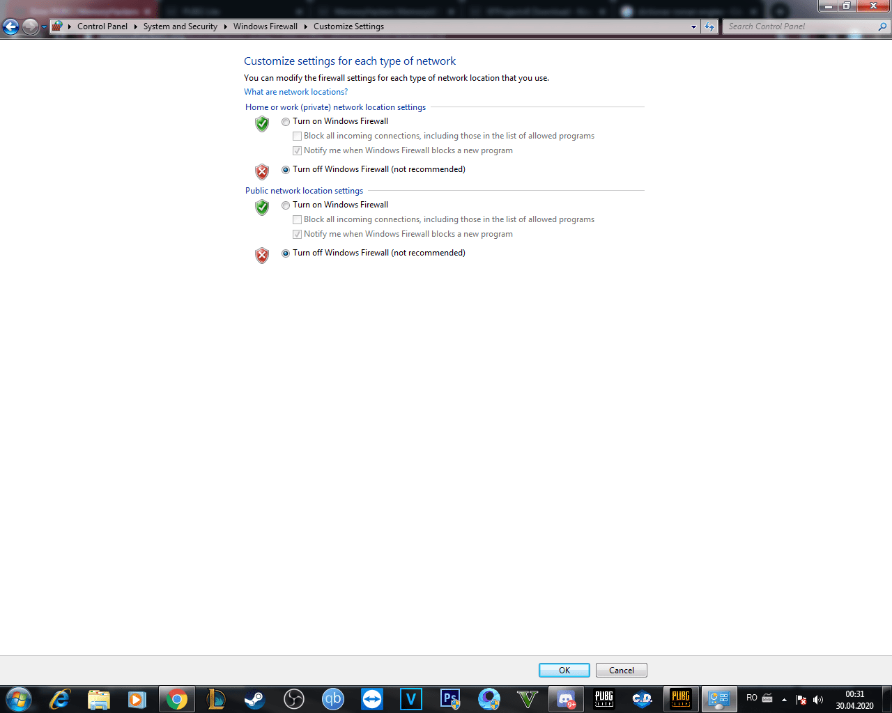Click the 'Customize settings for each type of network' heading
The width and height of the screenshot is (892, 713).
pos(350,61)
